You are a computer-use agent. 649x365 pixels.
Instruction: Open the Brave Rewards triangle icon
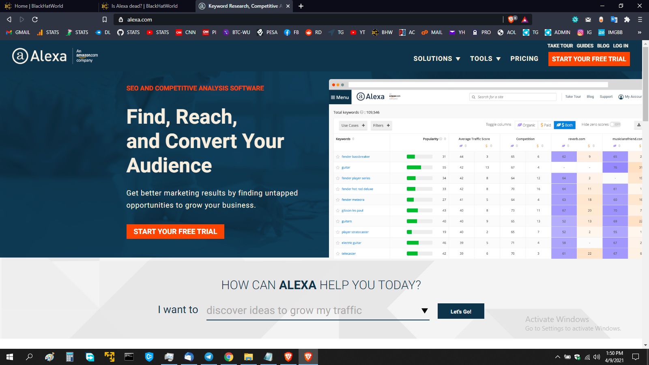(524, 19)
